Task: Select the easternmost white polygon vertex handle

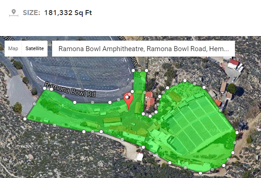Action: click(237, 132)
